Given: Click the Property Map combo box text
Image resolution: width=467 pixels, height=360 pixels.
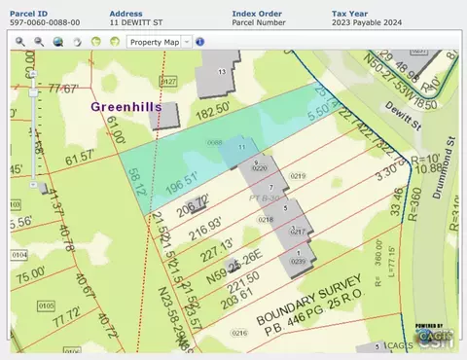Looking at the screenshot, I should [x=155, y=42].
